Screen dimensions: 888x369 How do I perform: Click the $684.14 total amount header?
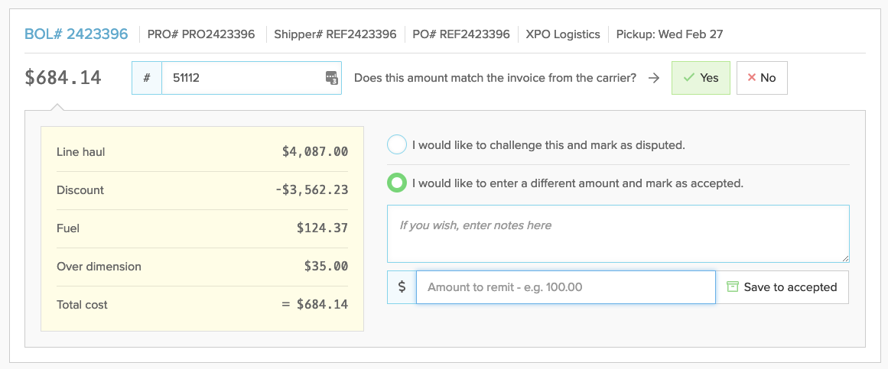click(63, 78)
